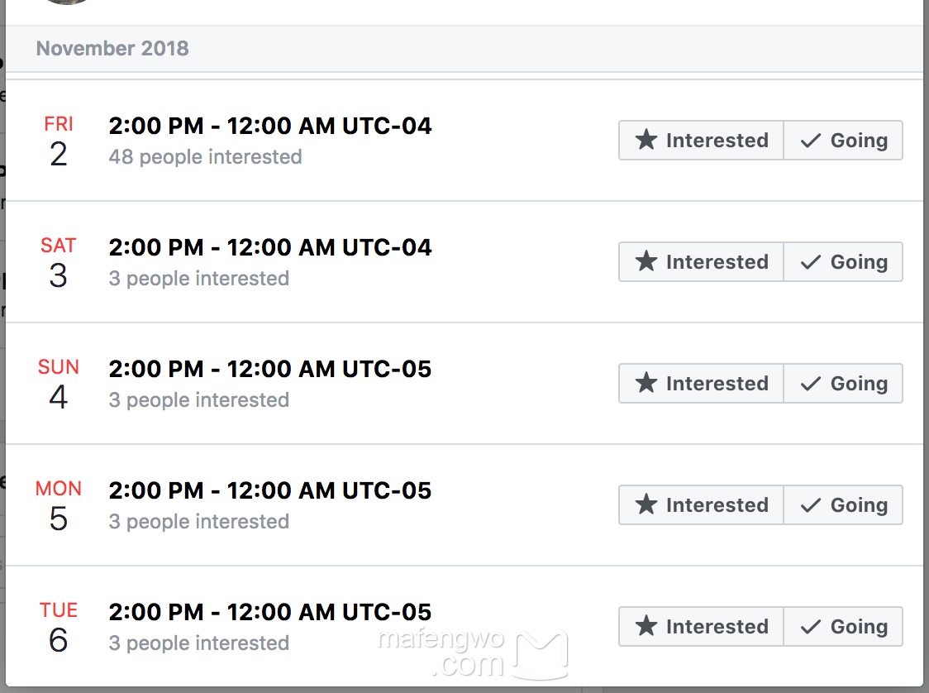Click Interested star for Sunday Nov 4
This screenshot has width=929, height=693.
point(701,384)
